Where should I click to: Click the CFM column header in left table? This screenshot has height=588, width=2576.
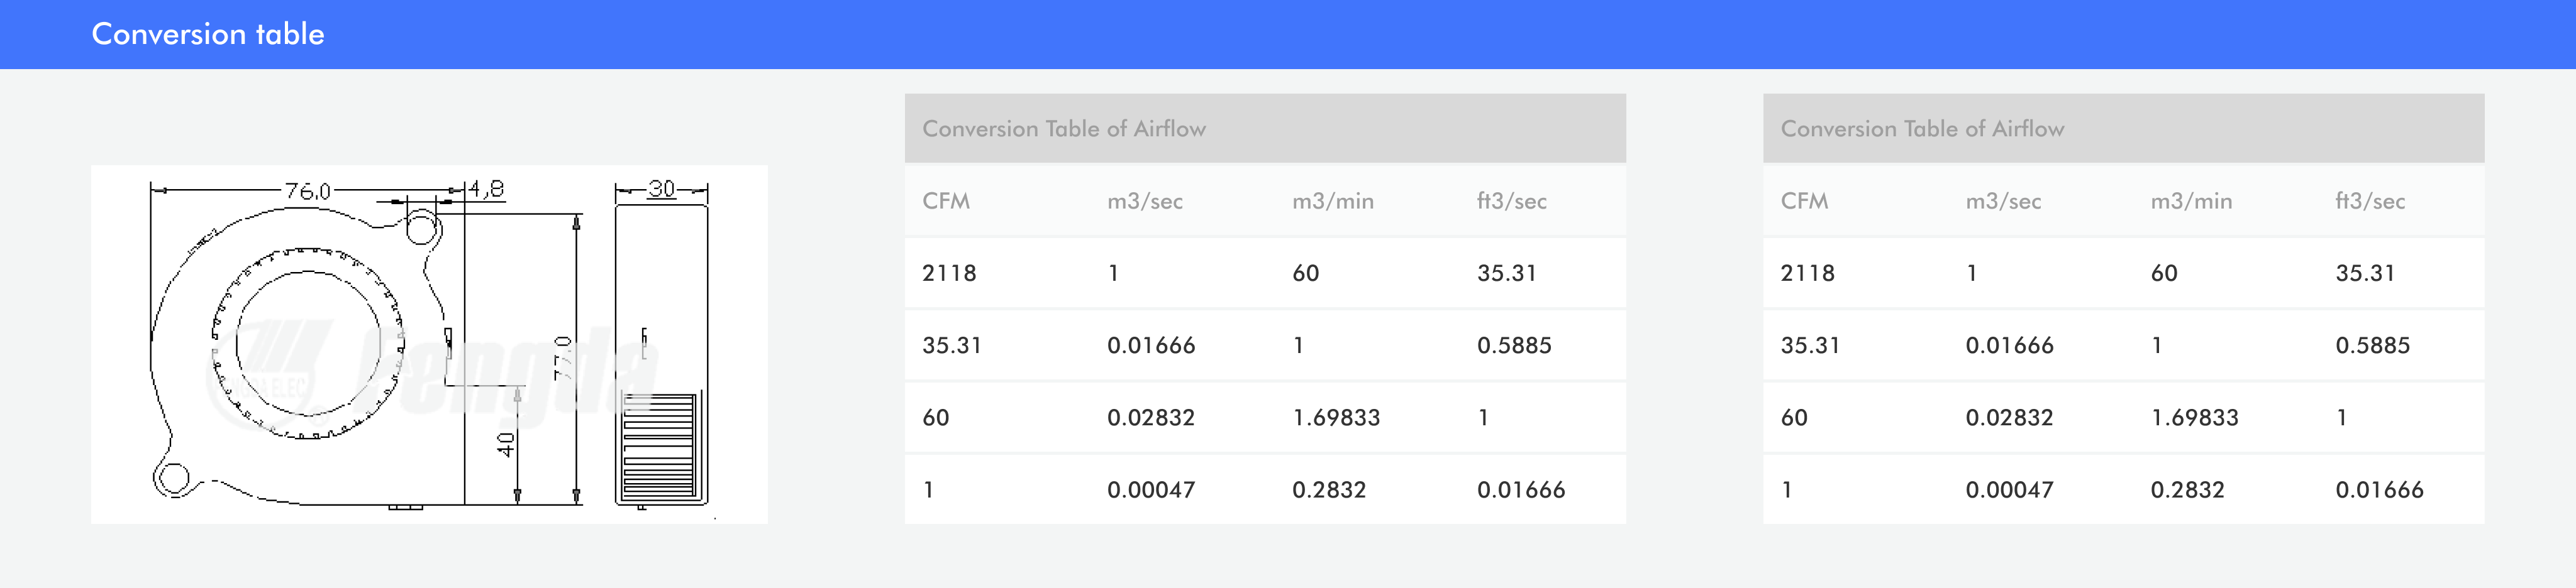click(945, 200)
